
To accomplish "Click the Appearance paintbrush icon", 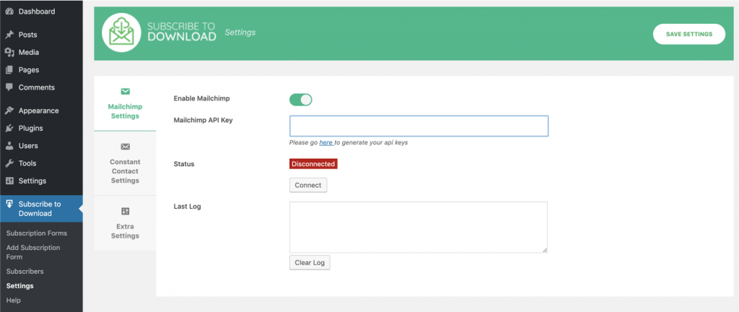I will point(9,110).
